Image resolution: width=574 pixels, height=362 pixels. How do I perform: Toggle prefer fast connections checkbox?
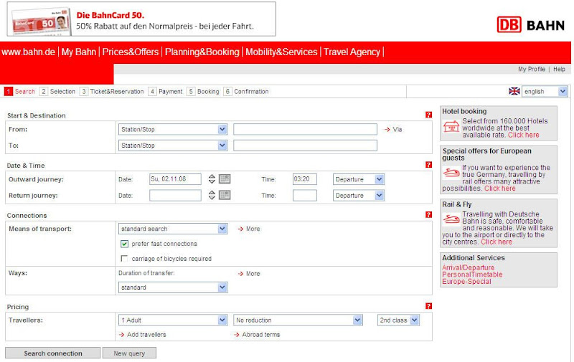click(124, 244)
